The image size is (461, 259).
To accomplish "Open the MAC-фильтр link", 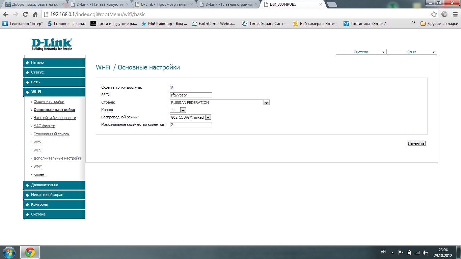I will [44, 126].
